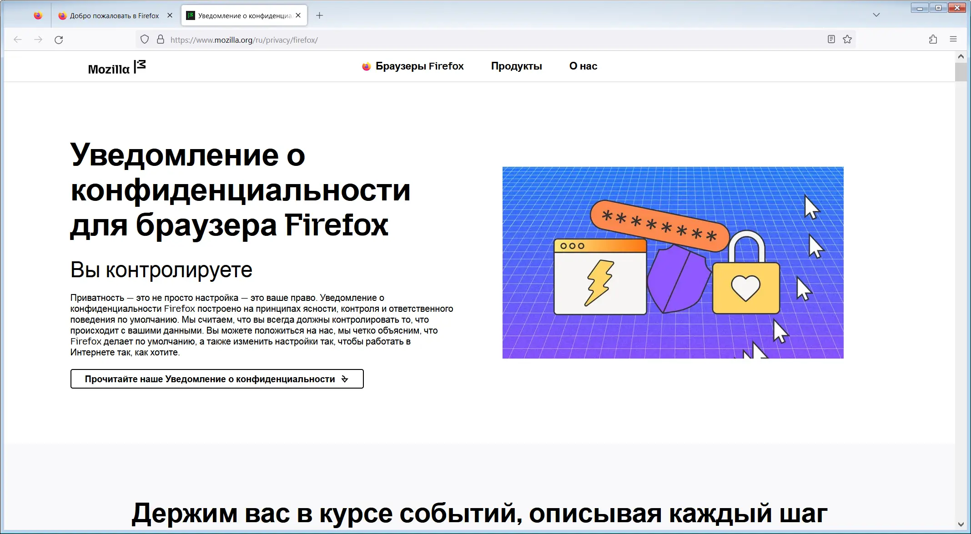
Task: Open the Браузеры Firefox navigation menu
Action: point(413,66)
